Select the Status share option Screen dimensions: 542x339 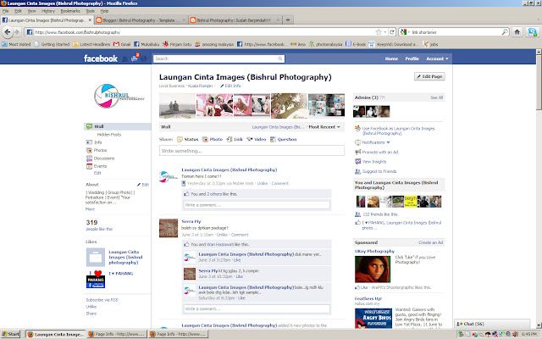click(x=188, y=139)
